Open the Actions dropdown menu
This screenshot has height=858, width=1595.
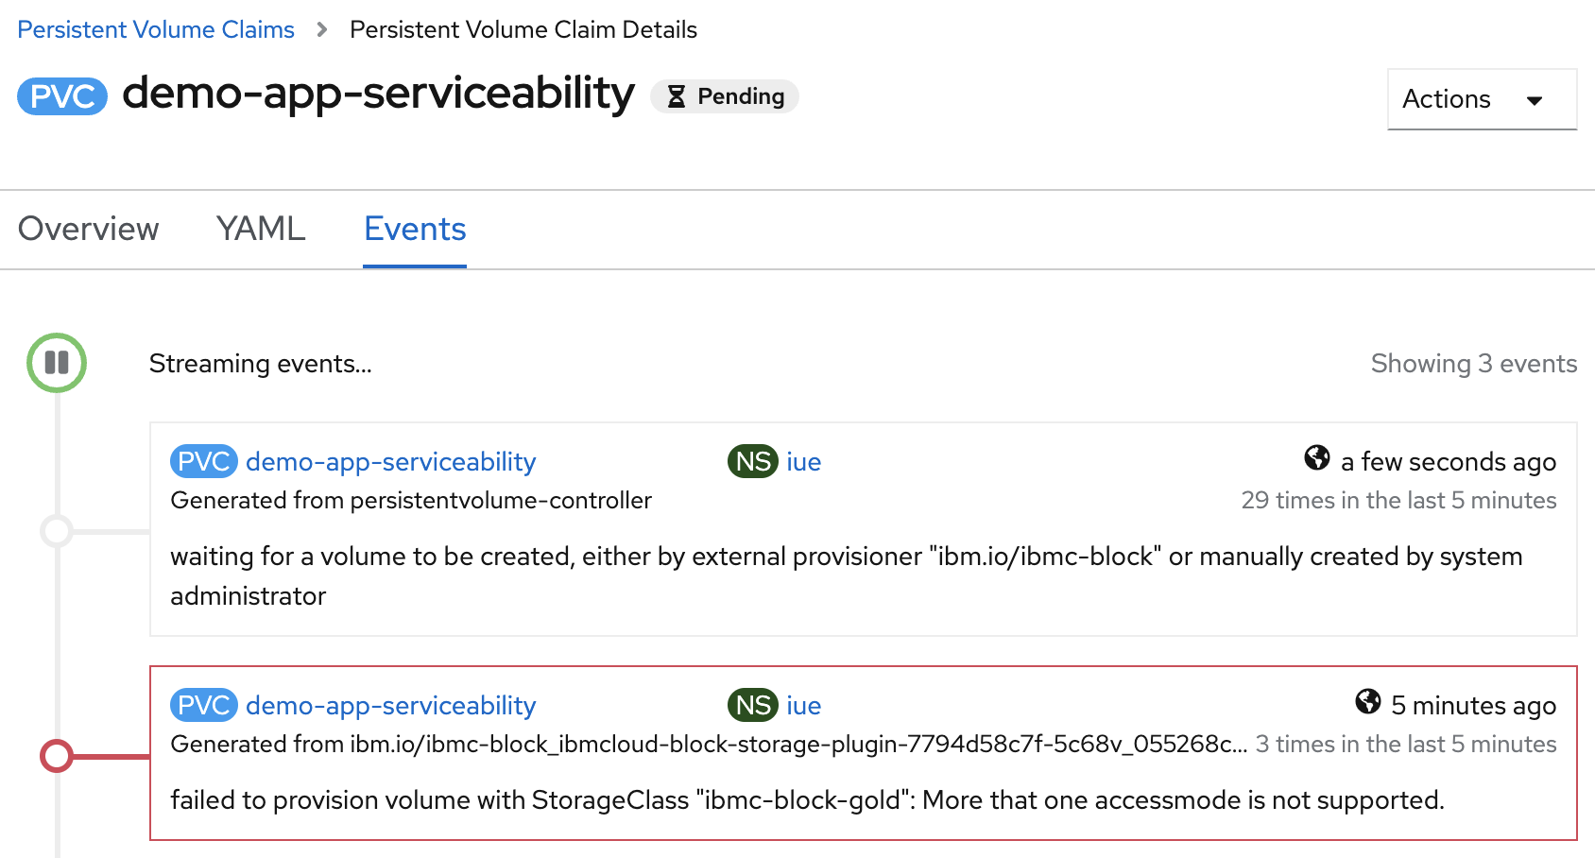1481,99
